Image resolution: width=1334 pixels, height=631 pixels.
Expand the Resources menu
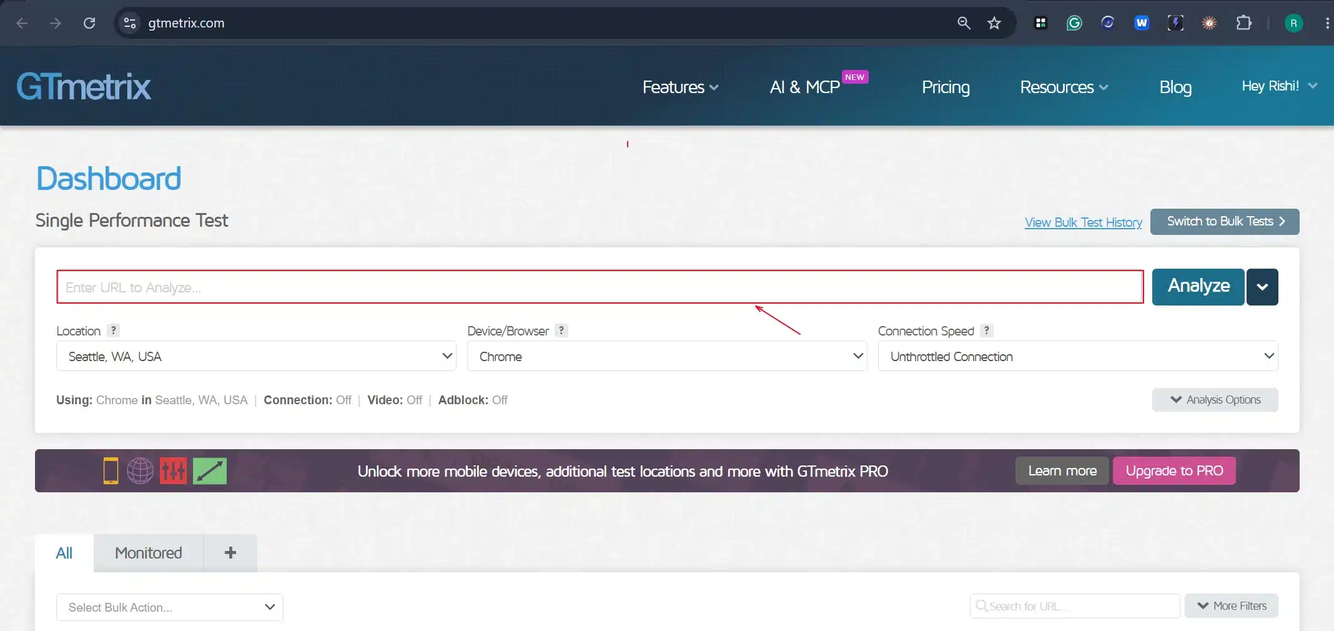click(x=1064, y=87)
